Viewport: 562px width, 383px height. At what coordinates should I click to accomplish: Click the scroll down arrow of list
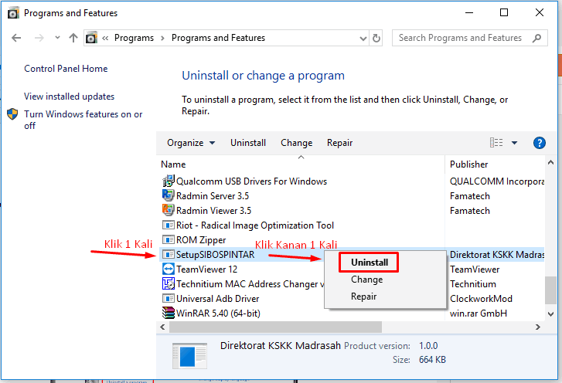coord(550,314)
